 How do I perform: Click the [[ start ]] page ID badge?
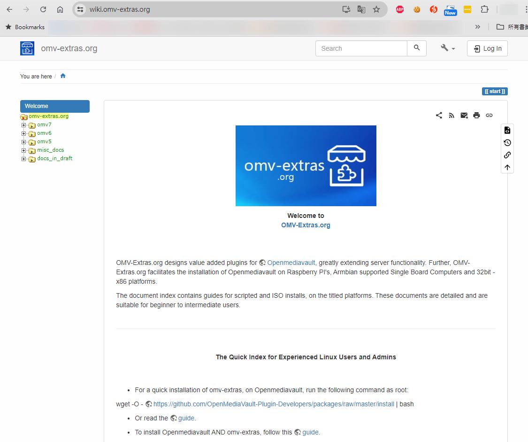click(x=495, y=91)
